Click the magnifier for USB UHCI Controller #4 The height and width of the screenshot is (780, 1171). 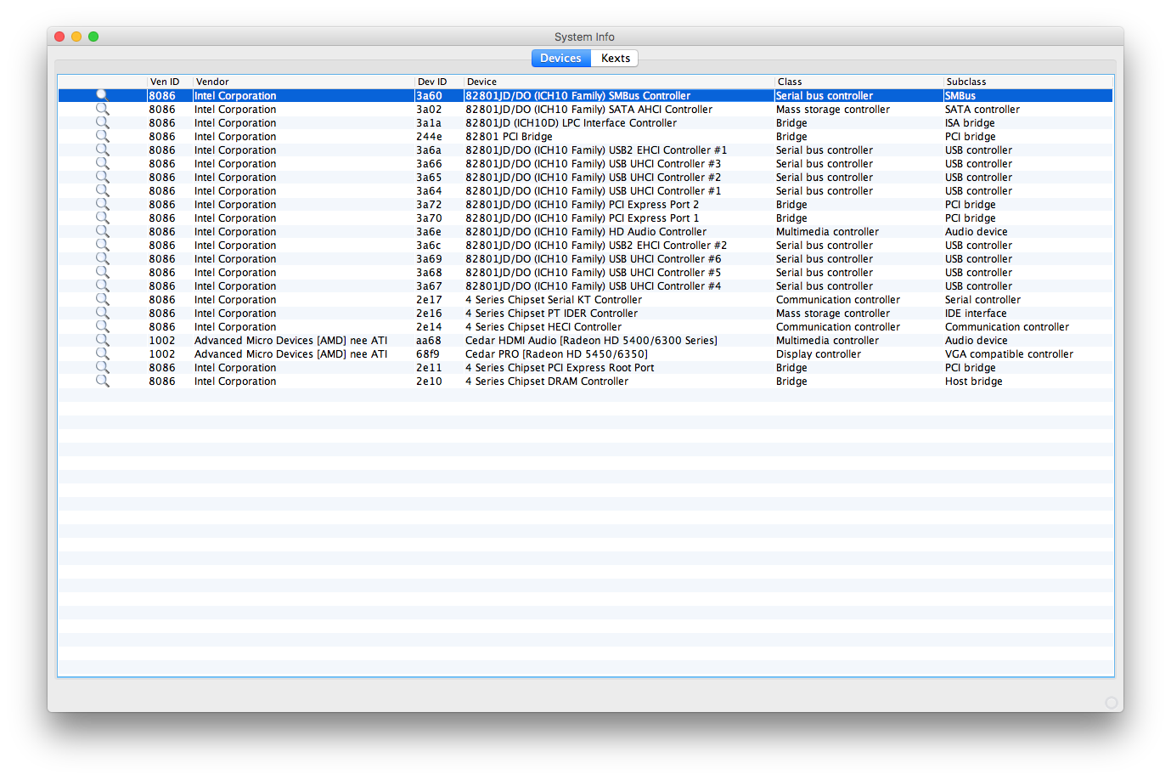point(103,286)
